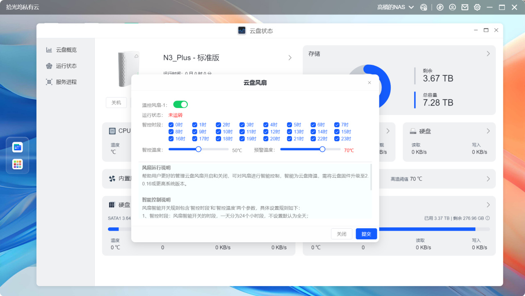Uncheck the 18时 checkbox
The width and height of the screenshot is (525, 296).
pos(219,139)
